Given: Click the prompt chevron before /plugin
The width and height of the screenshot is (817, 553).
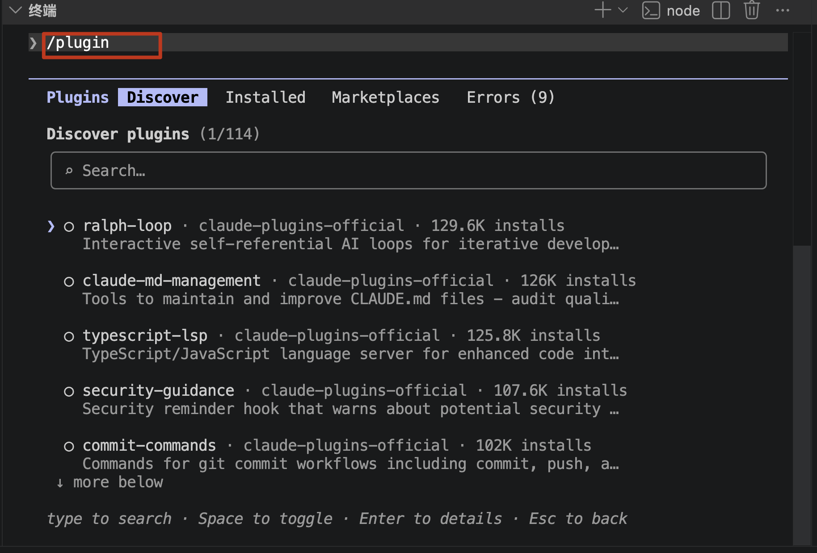Looking at the screenshot, I should (33, 43).
